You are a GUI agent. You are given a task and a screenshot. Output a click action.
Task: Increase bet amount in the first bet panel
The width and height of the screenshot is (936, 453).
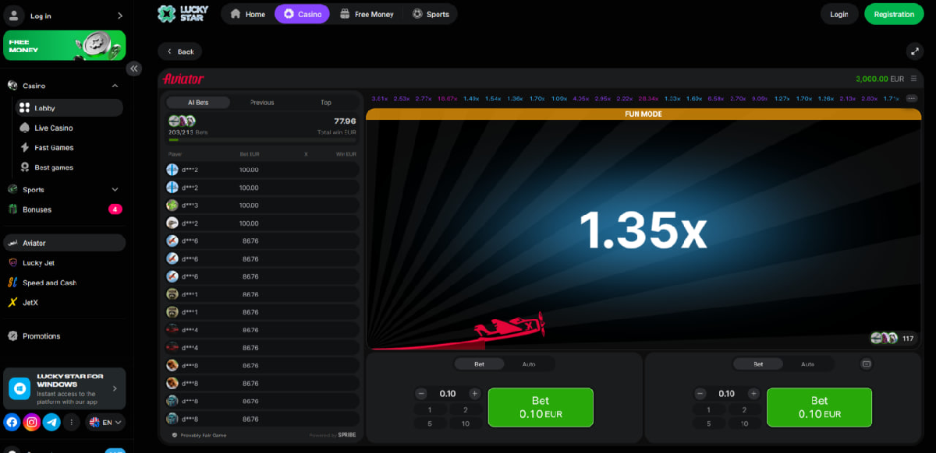pos(474,394)
